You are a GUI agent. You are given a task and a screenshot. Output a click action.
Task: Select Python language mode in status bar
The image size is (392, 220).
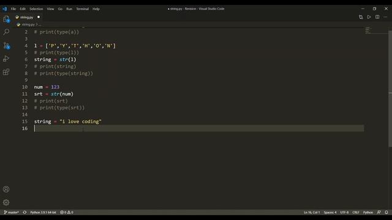tap(368, 212)
